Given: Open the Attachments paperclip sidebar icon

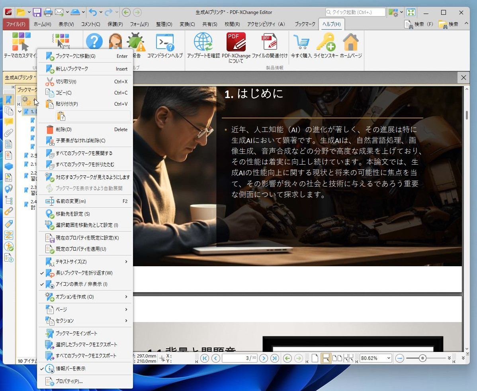Looking at the screenshot, I should point(8,133).
